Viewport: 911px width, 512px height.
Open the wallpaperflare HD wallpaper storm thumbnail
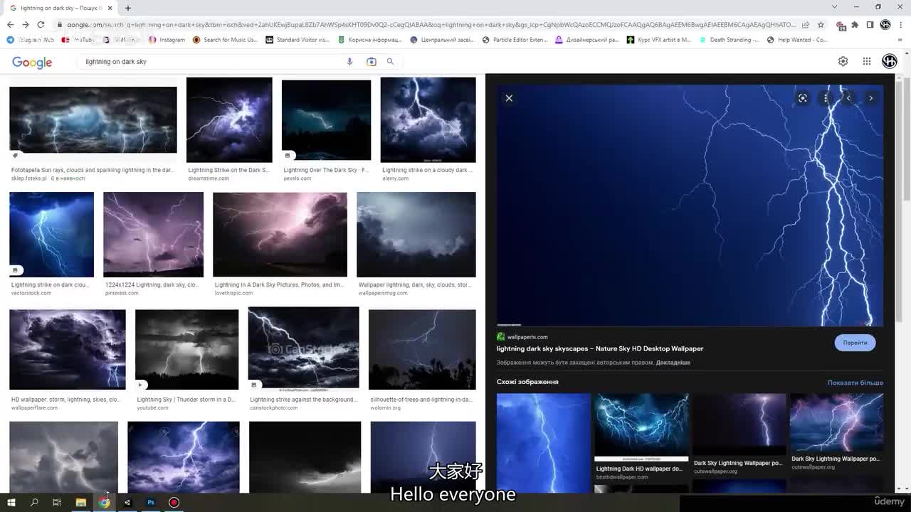click(68, 349)
